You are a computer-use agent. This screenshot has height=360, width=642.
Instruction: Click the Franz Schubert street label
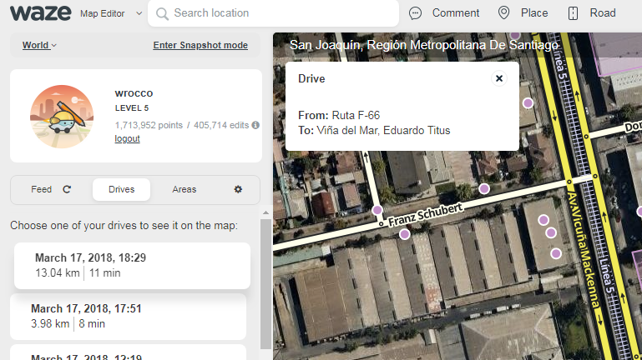click(426, 215)
